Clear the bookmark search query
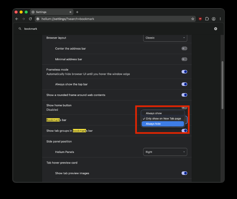Screen dimensions: 237x199 click(216, 29)
